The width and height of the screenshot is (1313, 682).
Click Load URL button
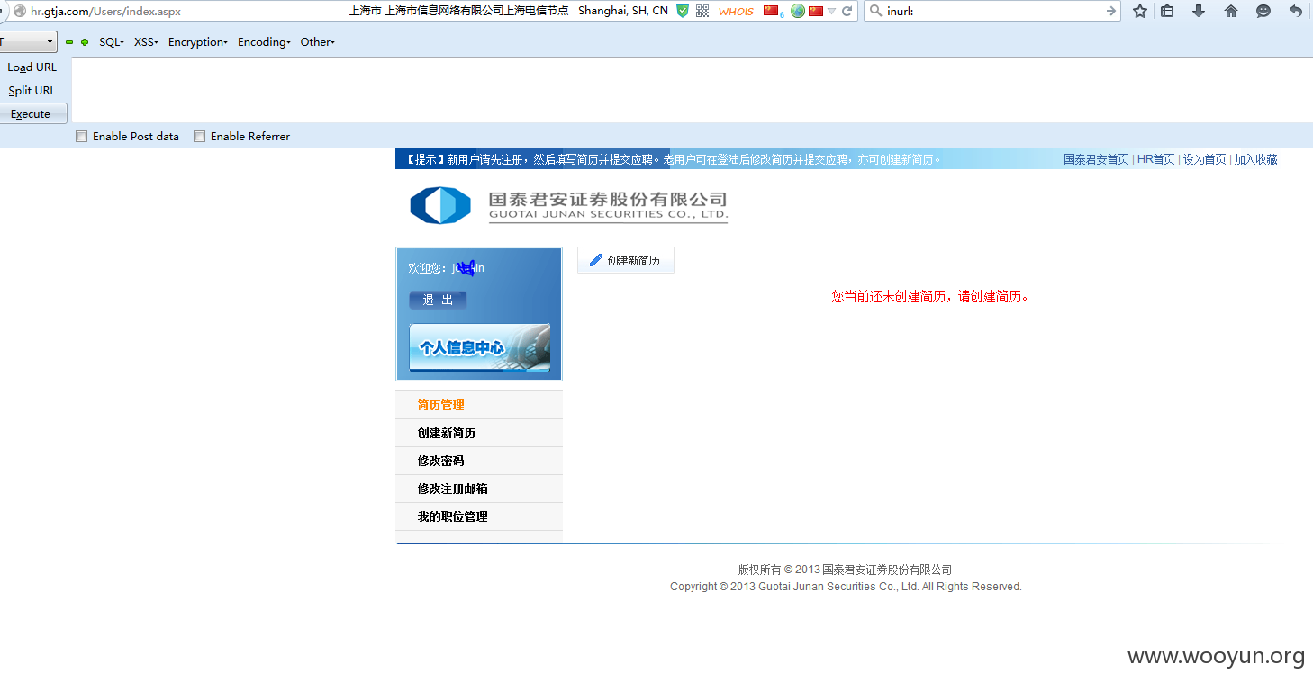[32, 67]
